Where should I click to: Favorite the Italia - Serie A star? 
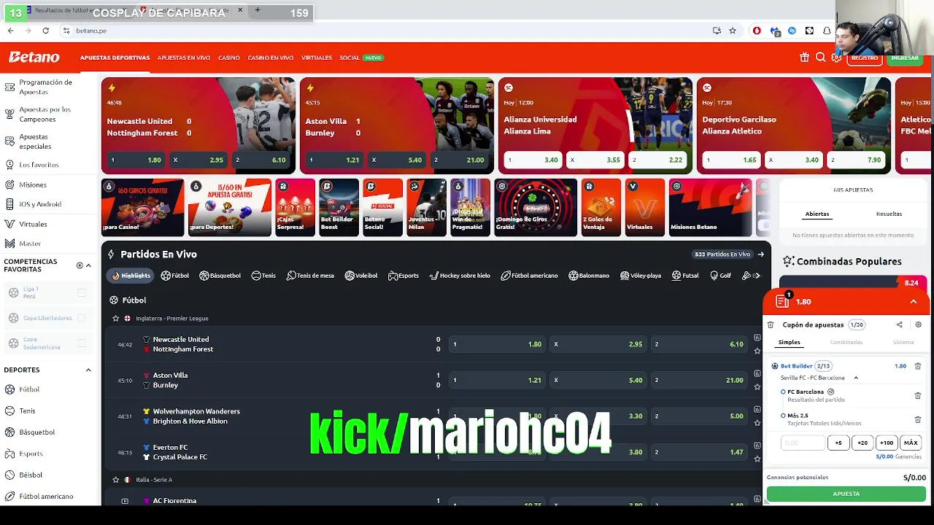pos(115,480)
